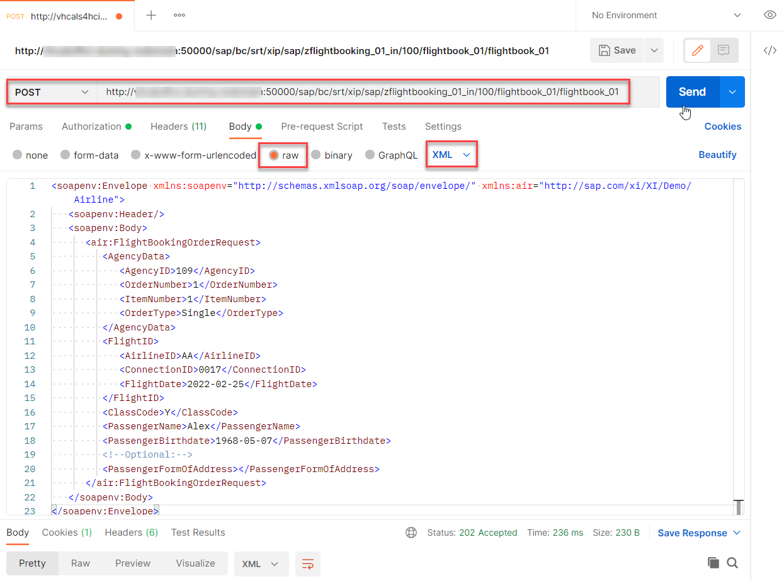This screenshot has height=581, width=784.
Task: Click the Beautify link
Action: click(717, 154)
